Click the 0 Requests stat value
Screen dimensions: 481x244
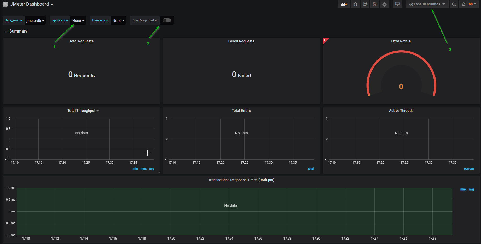[82, 75]
